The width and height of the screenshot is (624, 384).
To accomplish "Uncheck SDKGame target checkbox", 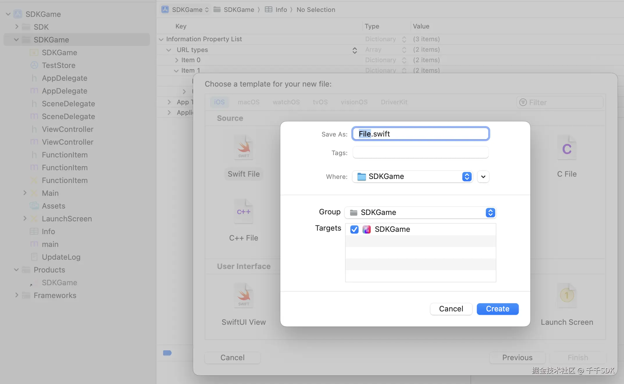I will pos(354,229).
